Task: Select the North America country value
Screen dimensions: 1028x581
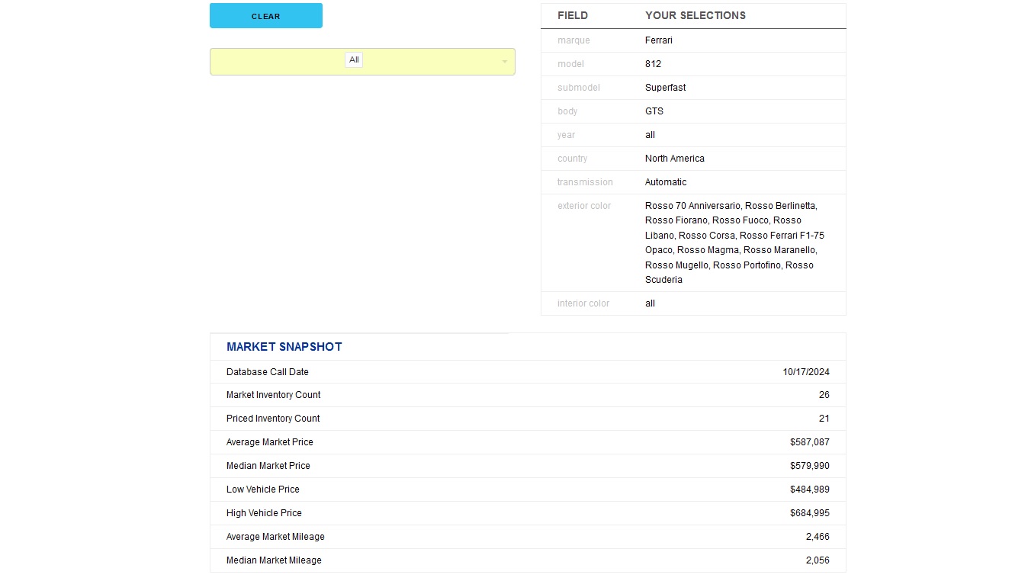Action: [x=674, y=159]
